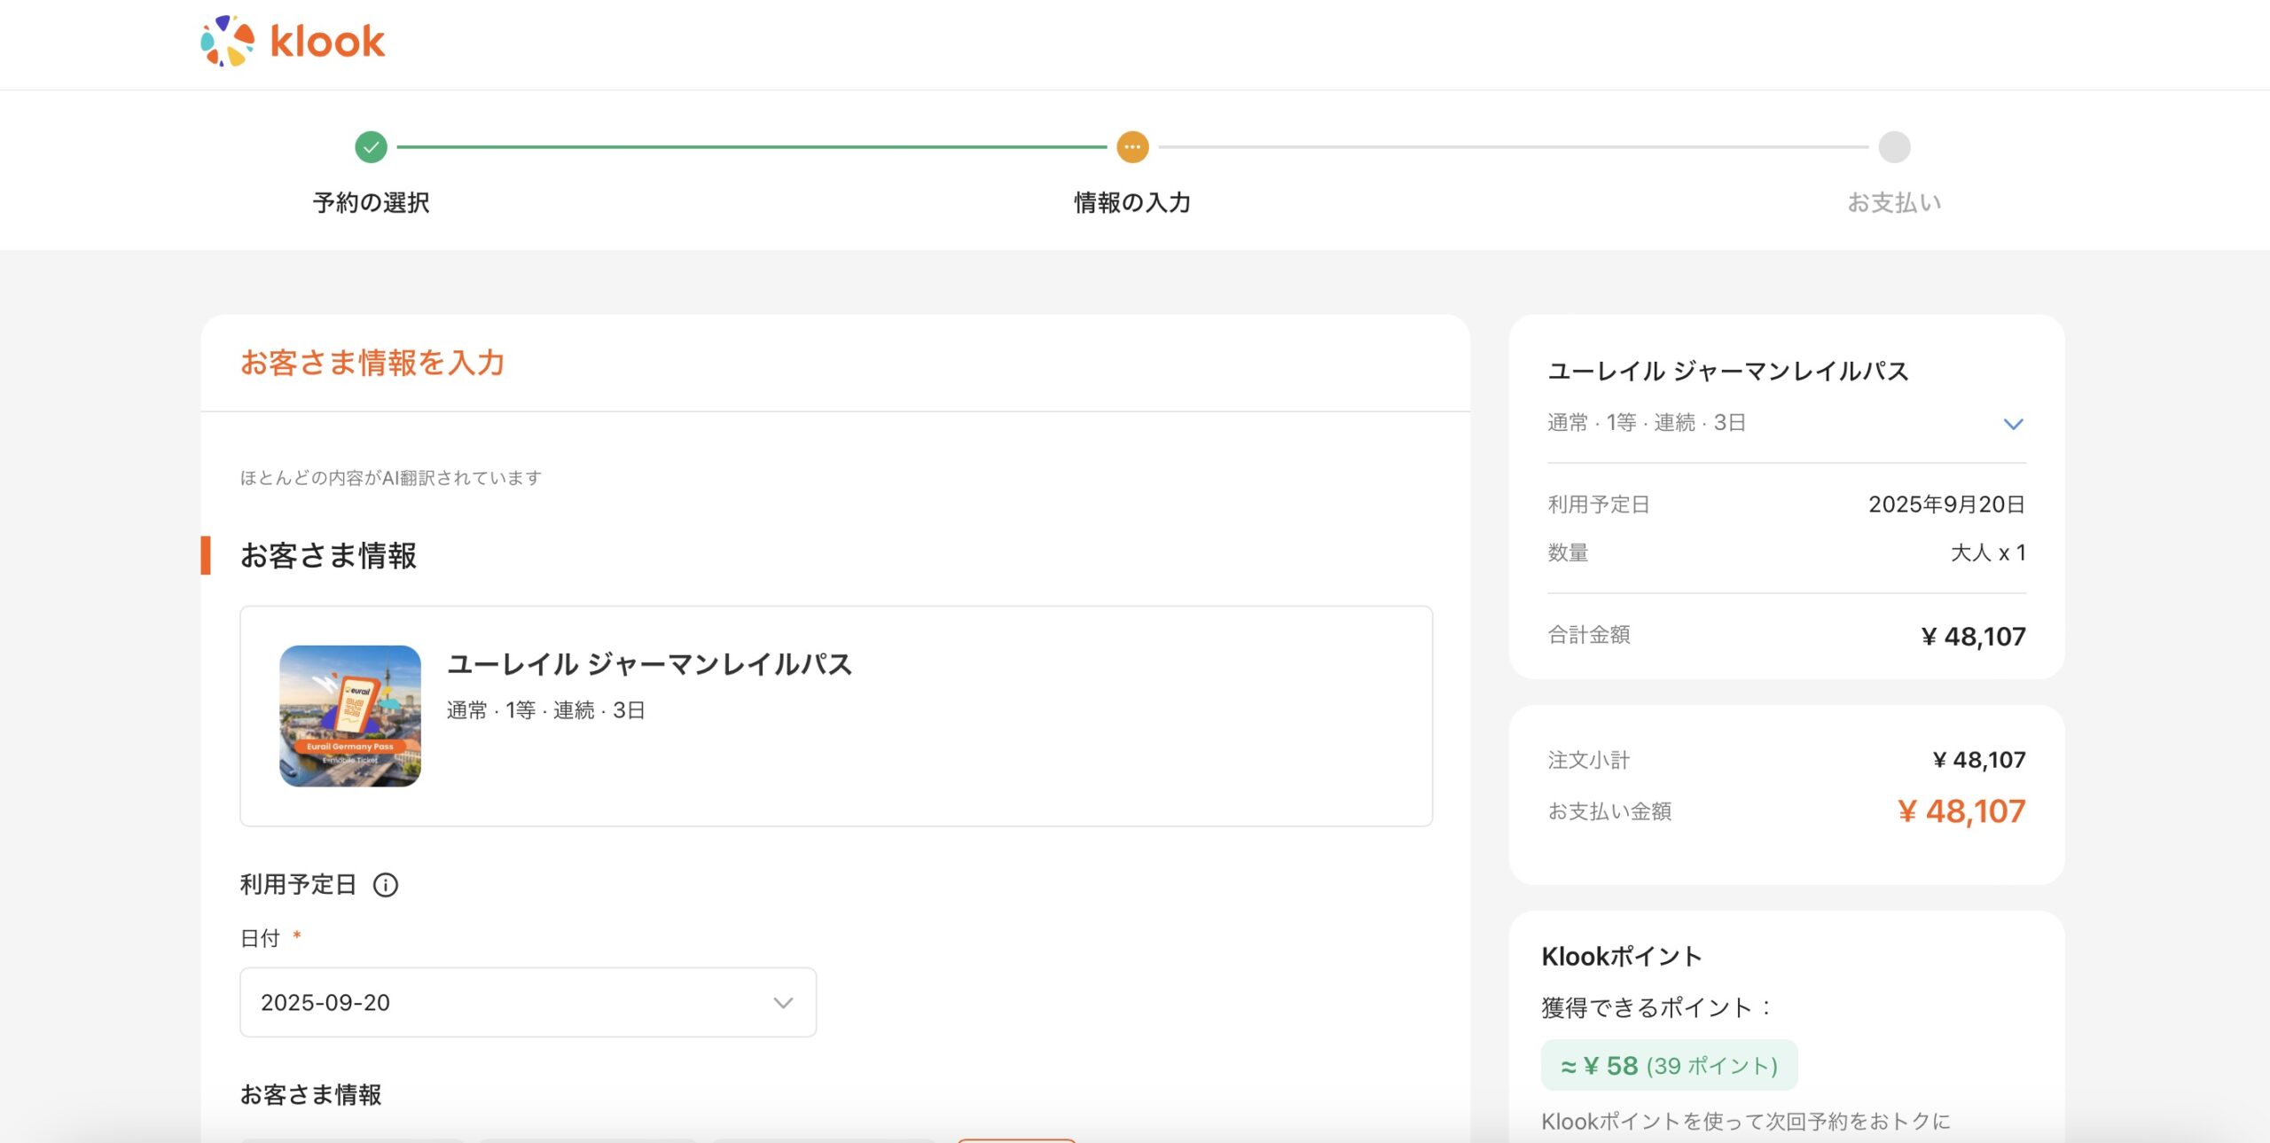This screenshot has width=2270, height=1143.
Task: Click the お客さま情報を入力 heading
Action: pos(372,363)
